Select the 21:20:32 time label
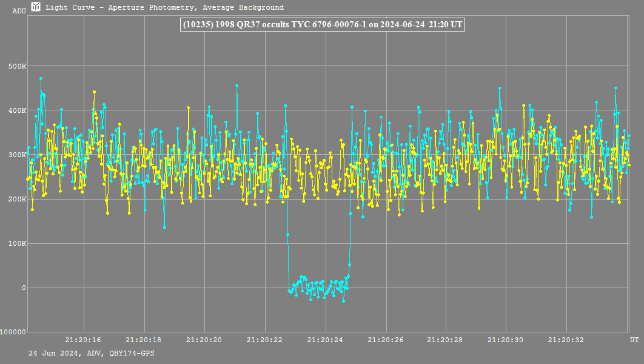The width and height of the screenshot is (644, 364). (x=566, y=340)
